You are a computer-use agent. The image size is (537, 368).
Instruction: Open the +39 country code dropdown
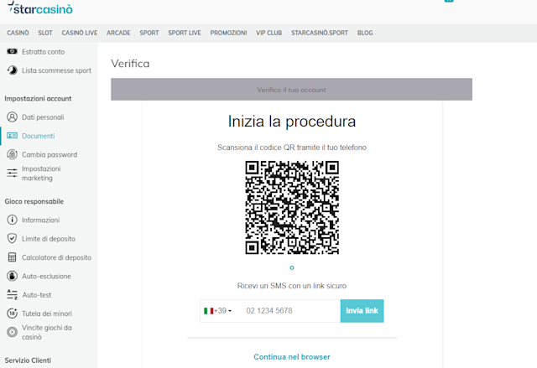coord(218,311)
